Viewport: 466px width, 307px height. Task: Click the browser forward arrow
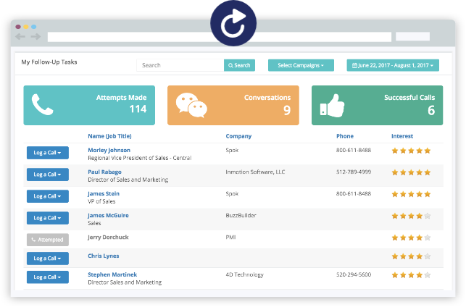[36, 36]
